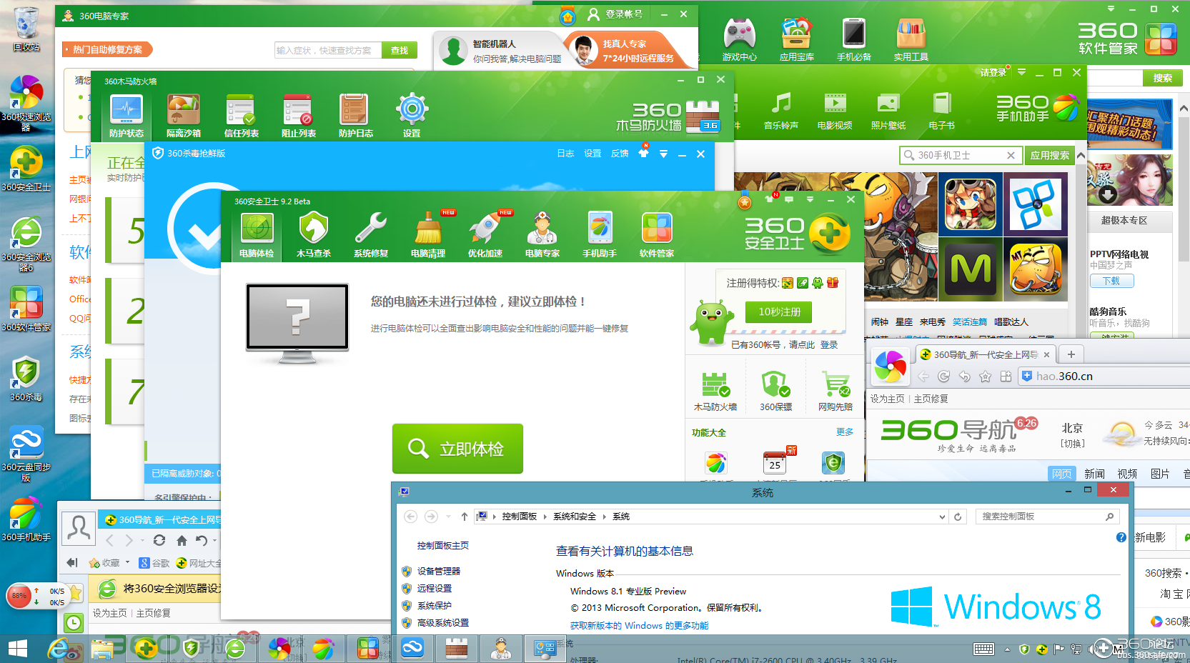Viewport: 1190px width, 663px height.
Task: Open 防护日志 in 360木马防火墙
Action: click(x=355, y=115)
